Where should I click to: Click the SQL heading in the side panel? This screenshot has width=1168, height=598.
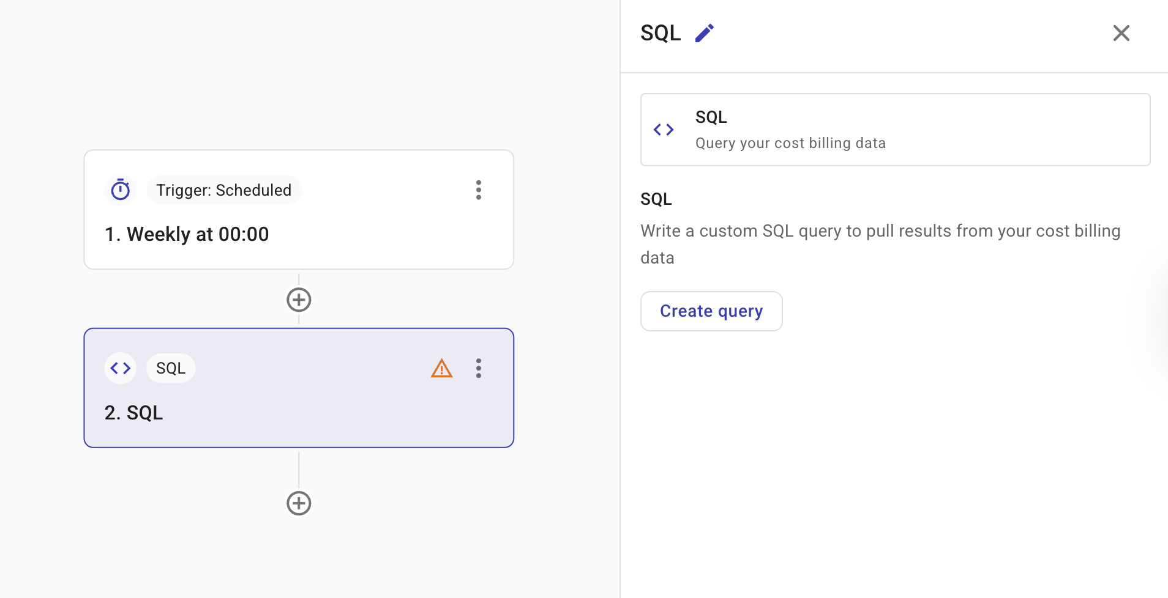661,32
